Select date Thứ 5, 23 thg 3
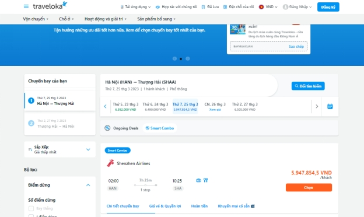The image size is (364, 217). (125, 107)
